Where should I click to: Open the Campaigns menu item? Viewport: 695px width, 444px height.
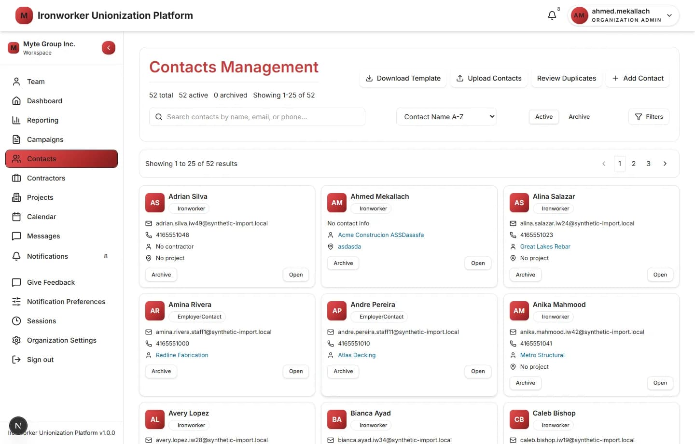(62, 139)
